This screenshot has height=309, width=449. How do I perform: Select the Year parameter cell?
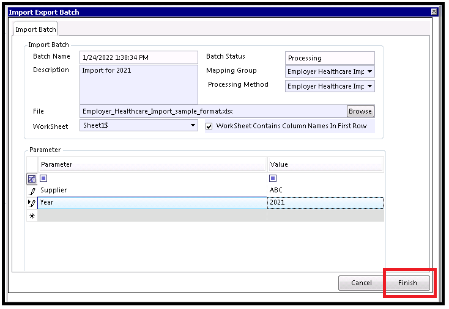(x=152, y=203)
